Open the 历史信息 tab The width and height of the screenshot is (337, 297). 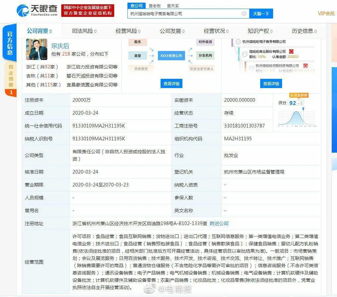[x=304, y=31]
